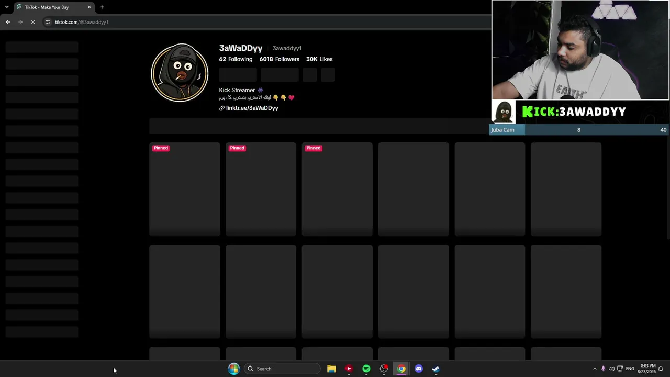Go back using the browser back arrow
This screenshot has width=670, height=377.
(x=8, y=22)
